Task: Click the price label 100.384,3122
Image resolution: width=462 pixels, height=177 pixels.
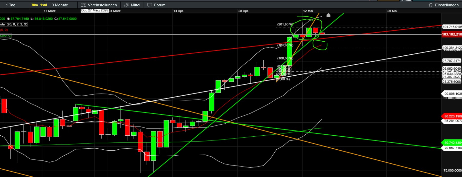Action: pos(452,48)
